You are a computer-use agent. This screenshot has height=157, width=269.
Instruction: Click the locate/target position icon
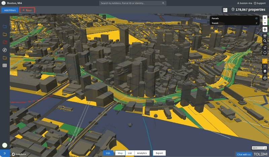point(265,30)
